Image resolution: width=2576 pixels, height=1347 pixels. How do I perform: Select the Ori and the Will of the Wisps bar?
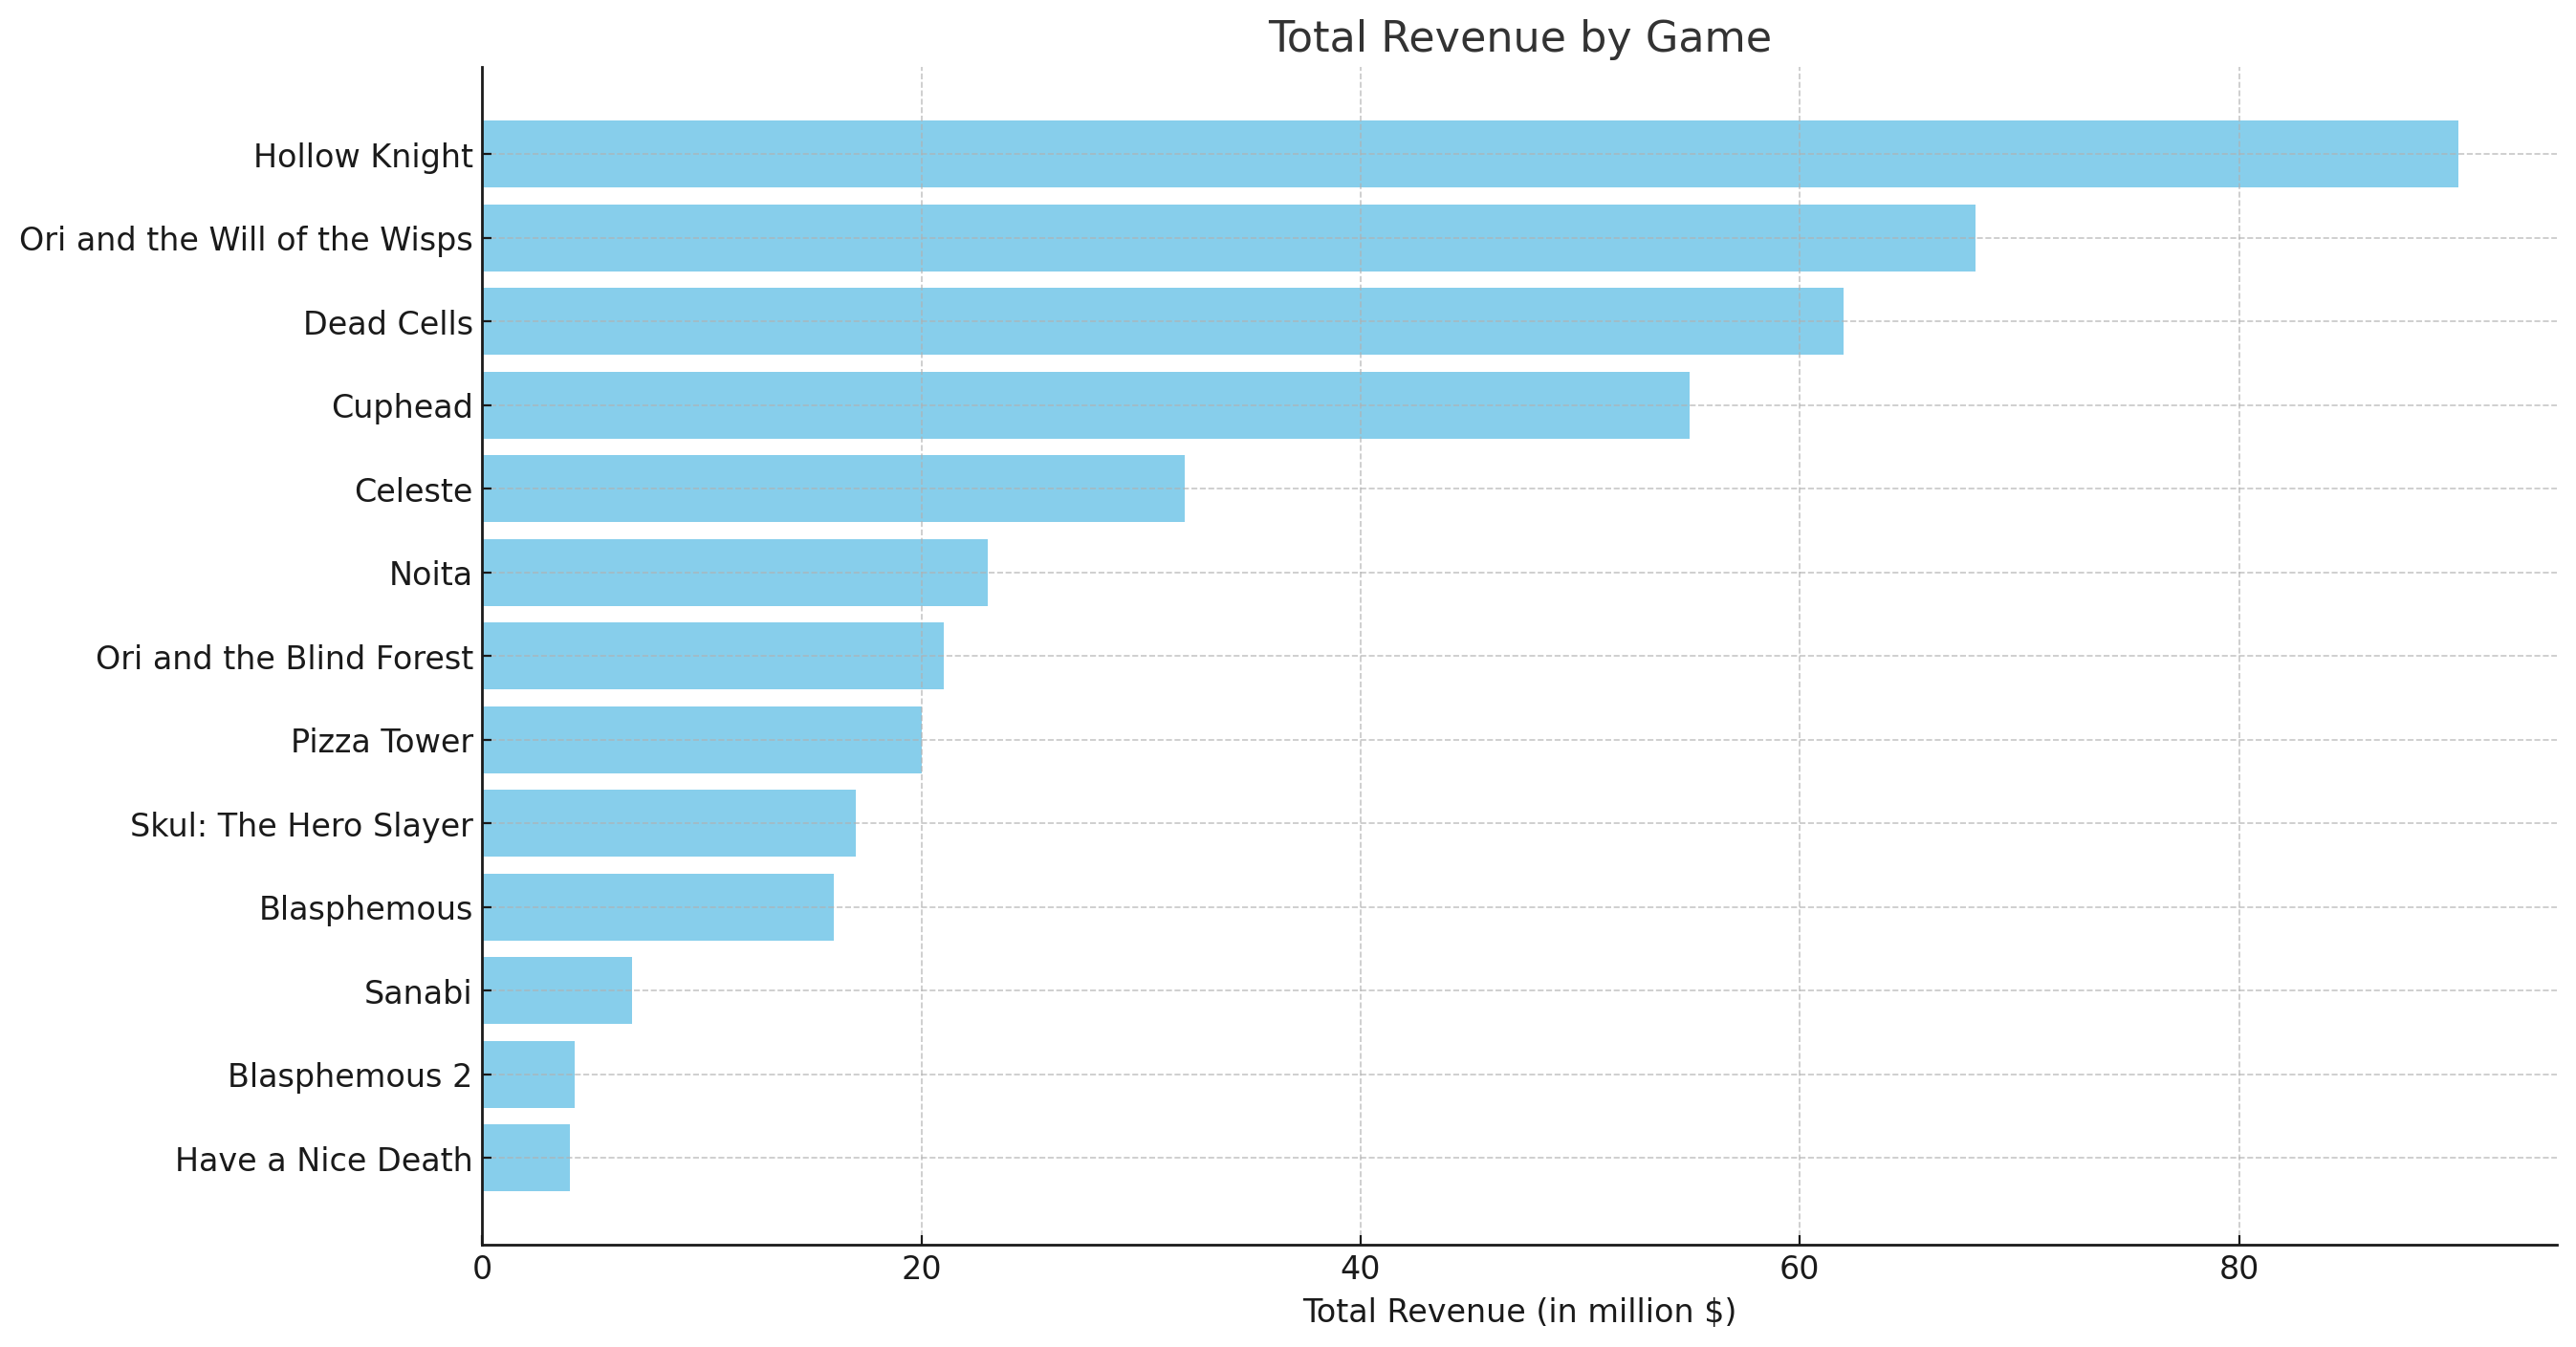(1229, 238)
